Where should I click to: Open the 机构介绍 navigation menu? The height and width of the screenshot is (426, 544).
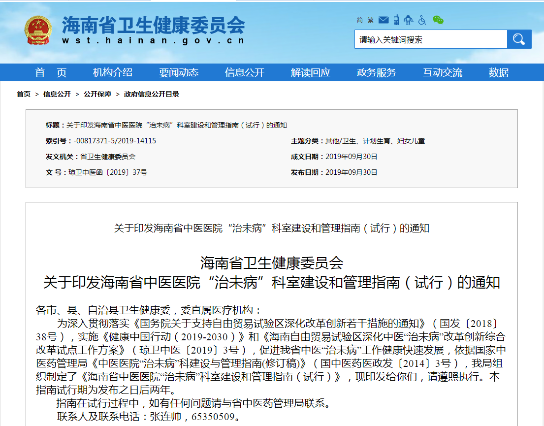(113, 72)
